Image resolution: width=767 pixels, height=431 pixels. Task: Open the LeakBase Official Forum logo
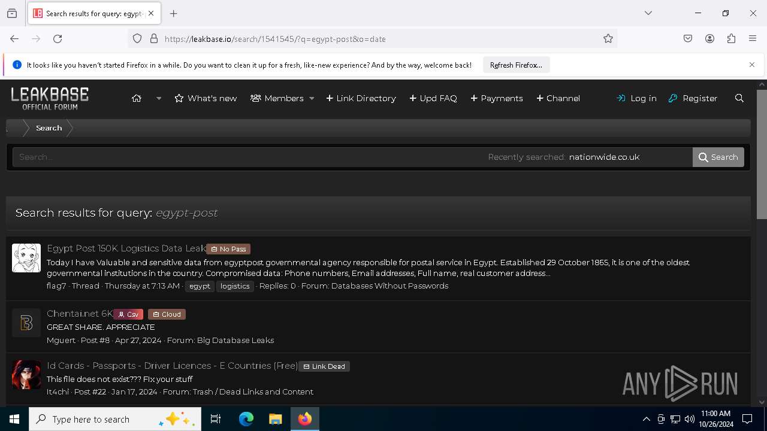click(50, 98)
